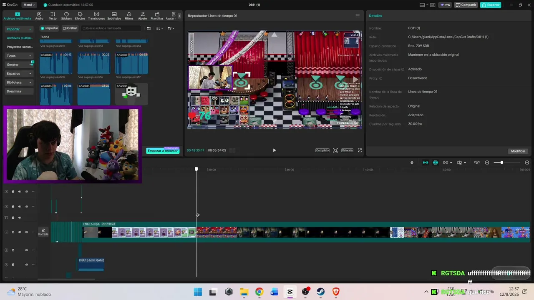
Task: Switch to the Texto tab
Action: 53,16
